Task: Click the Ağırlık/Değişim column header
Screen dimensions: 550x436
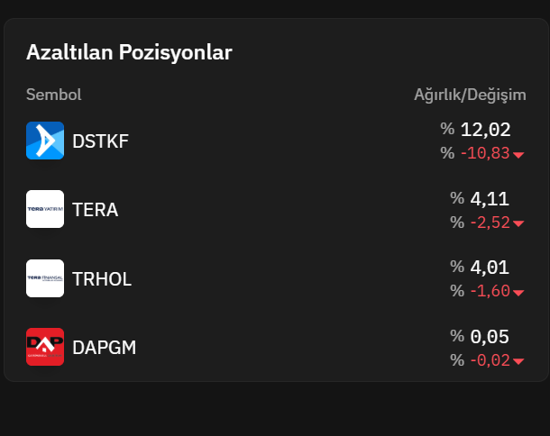Action: (470, 95)
